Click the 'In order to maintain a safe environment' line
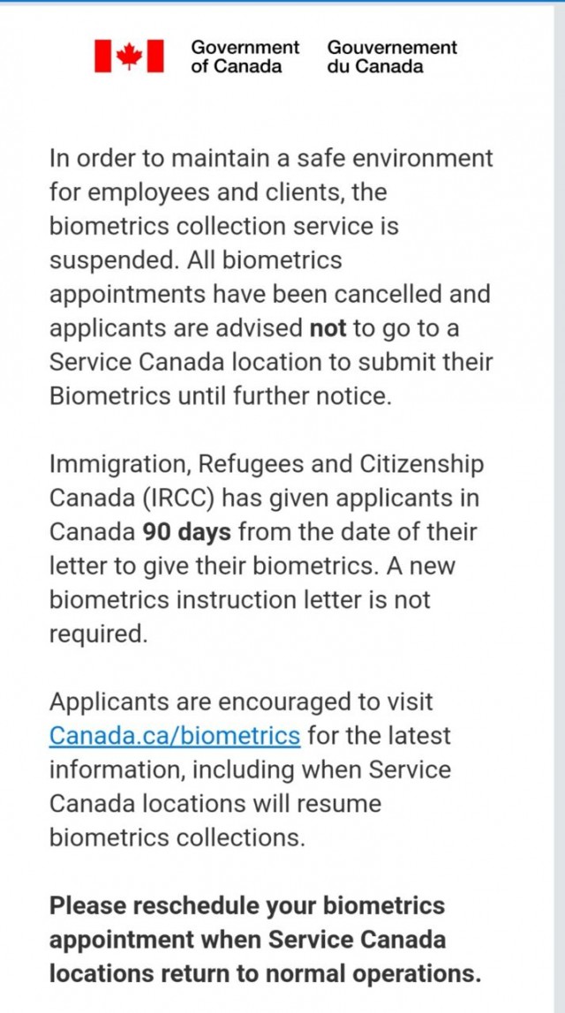 tap(271, 159)
